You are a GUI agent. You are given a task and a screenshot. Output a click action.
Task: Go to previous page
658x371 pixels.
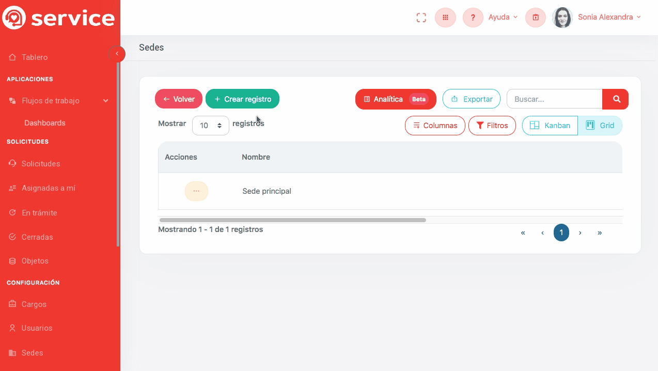pos(542,233)
